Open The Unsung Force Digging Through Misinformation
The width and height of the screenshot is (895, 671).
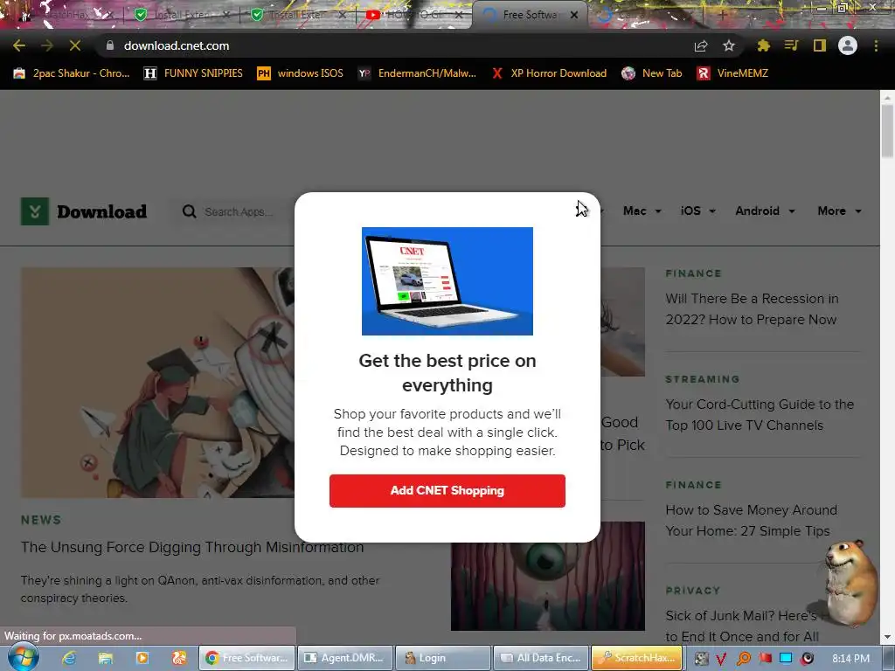click(192, 547)
